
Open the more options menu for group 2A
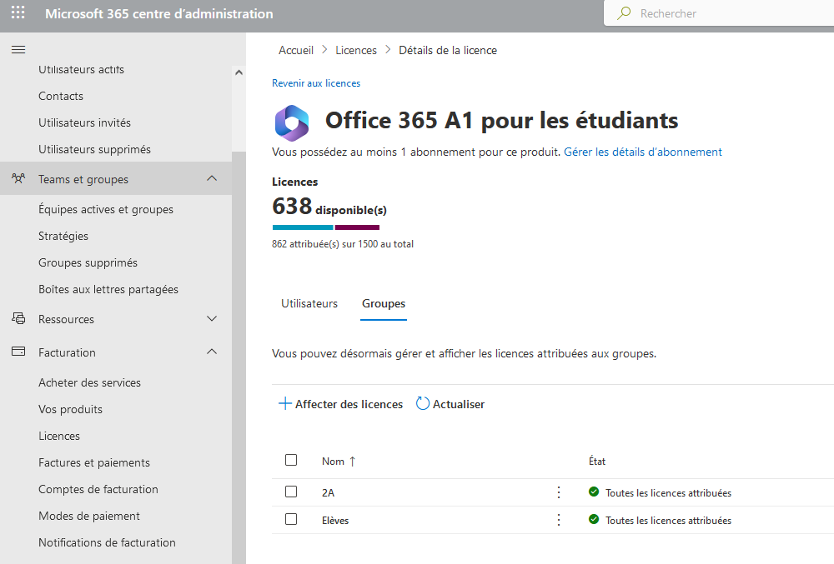tap(559, 492)
